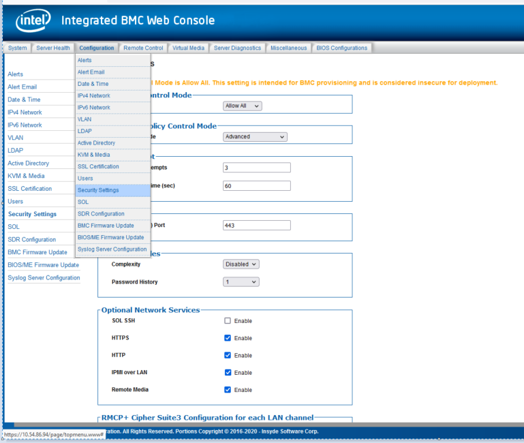Disable IPMI over LAN checkbox

coord(228,372)
